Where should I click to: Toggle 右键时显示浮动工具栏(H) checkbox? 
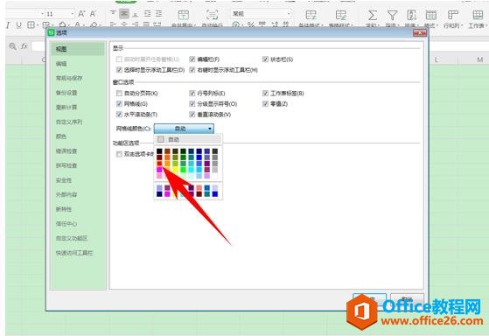coord(192,70)
